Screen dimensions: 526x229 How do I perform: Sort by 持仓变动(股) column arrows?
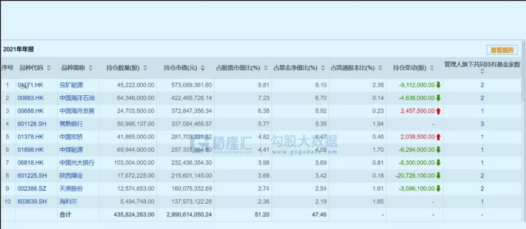432,68
